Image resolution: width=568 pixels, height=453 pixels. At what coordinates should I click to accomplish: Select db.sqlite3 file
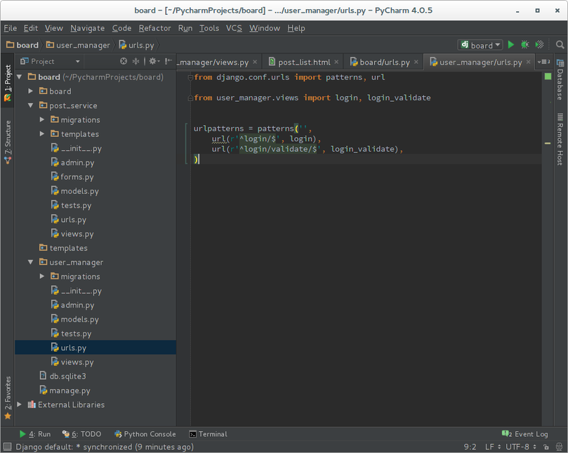[62, 376]
